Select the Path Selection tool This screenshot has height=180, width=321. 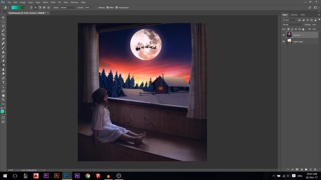[x=3, y=86]
